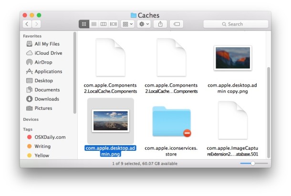Open Documents from Favorites list
This screenshot has height=196, width=291.
pyautogui.click(x=47, y=90)
